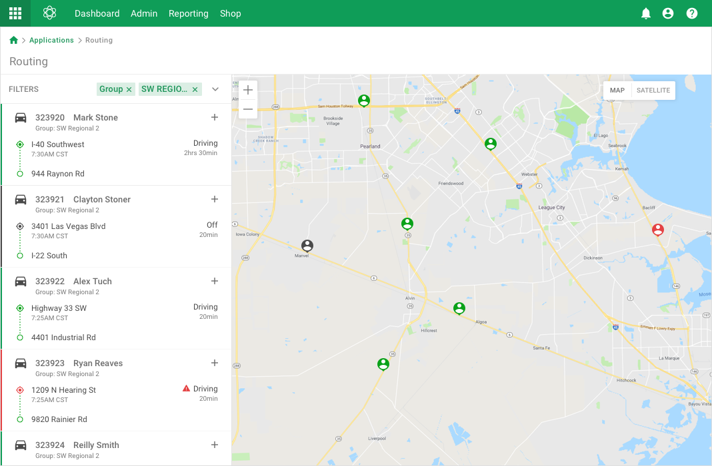Click the atom logo icon
Image resolution: width=712 pixels, height=466 pixels.
point(49,13)
